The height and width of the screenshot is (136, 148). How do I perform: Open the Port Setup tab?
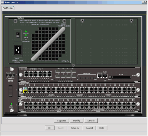pyautogui.click(x=8, y=8)
